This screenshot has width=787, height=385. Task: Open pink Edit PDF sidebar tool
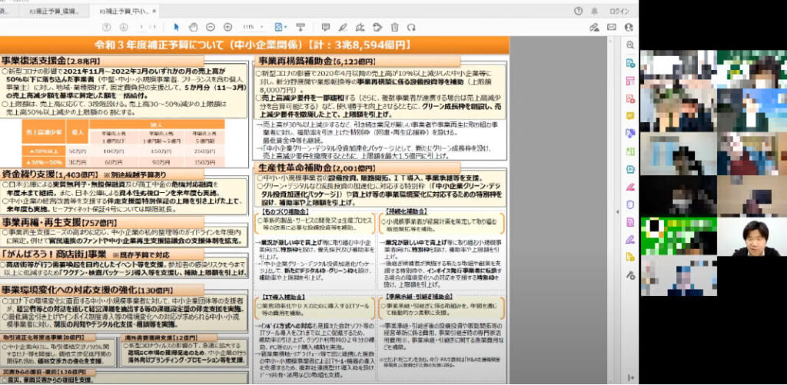(630, 81)
